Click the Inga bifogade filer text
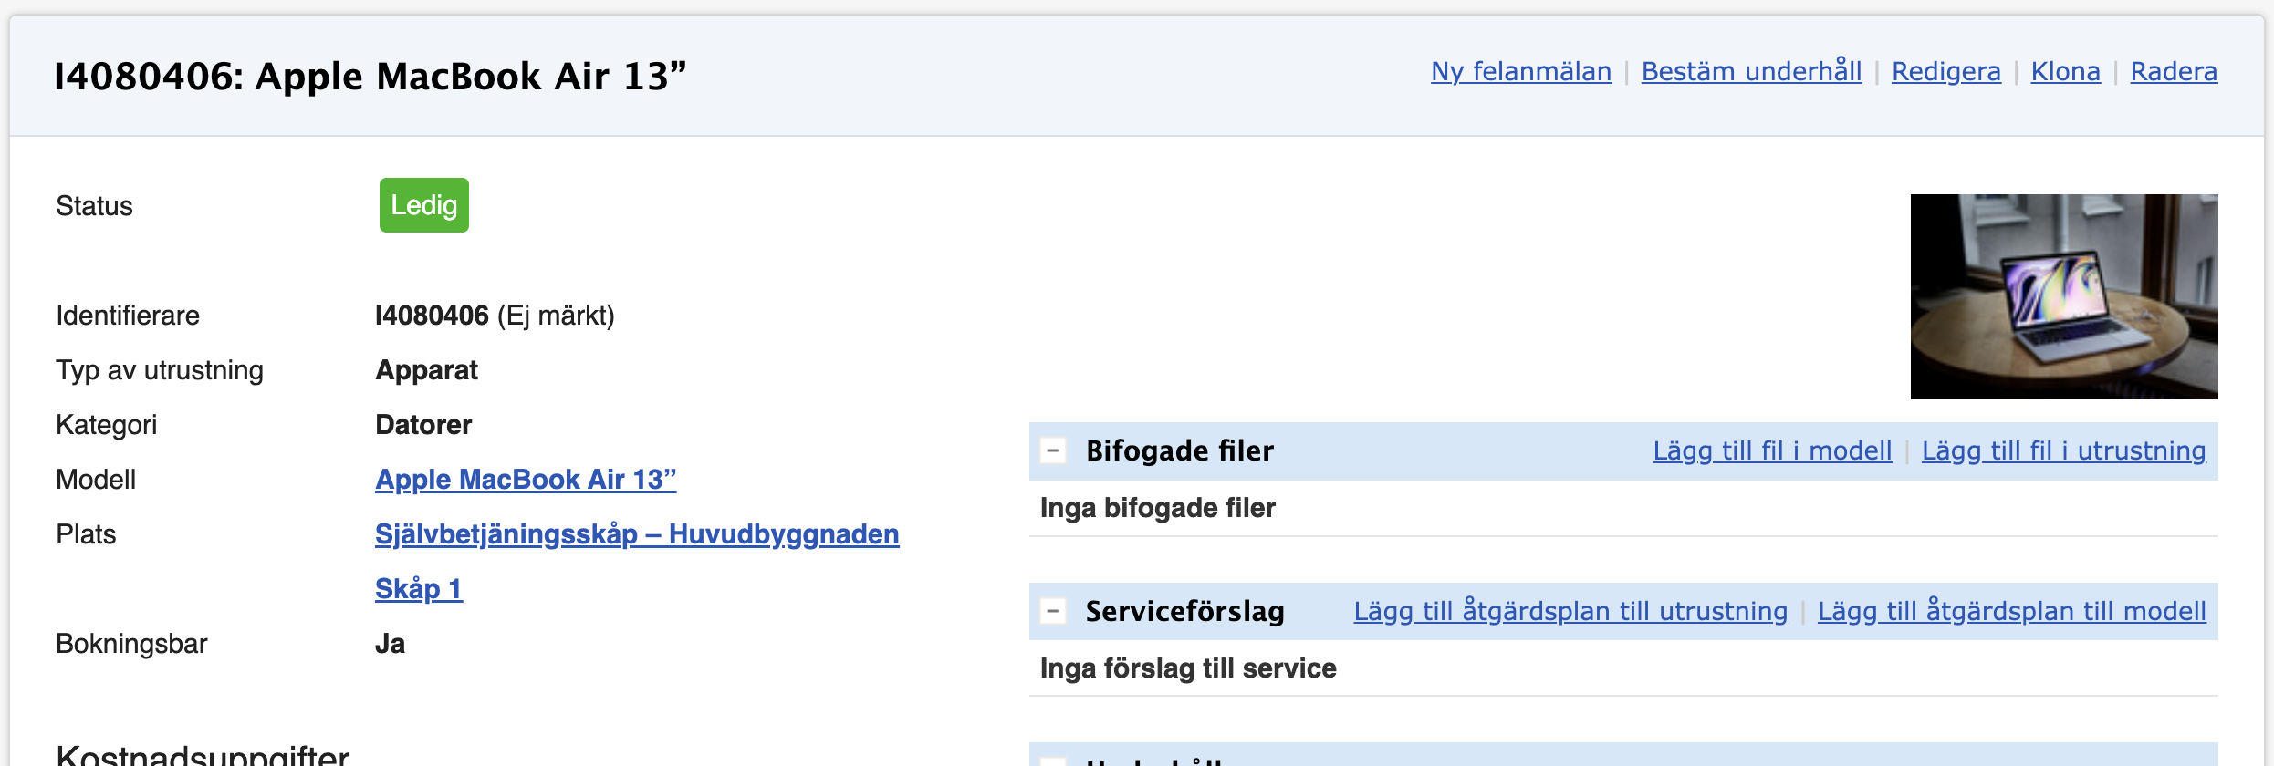2274x766 pixels. [1158, 508]
